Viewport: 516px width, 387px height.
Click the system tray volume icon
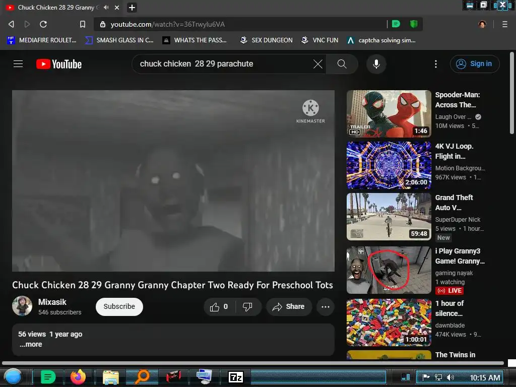[450, 377]
